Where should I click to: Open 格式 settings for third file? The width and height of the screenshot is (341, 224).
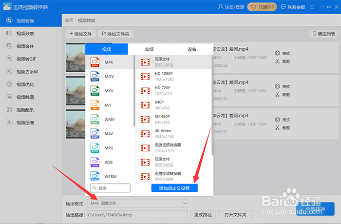[282, 120]
